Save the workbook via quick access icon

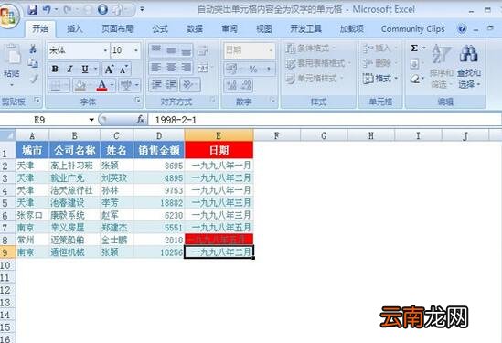click(32, 10)
